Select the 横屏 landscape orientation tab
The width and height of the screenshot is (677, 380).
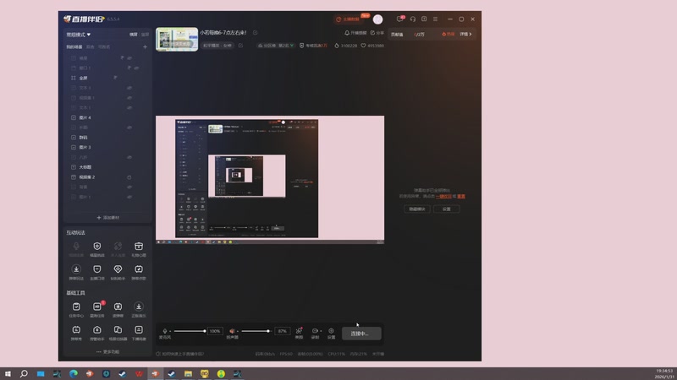coord(133,35)
